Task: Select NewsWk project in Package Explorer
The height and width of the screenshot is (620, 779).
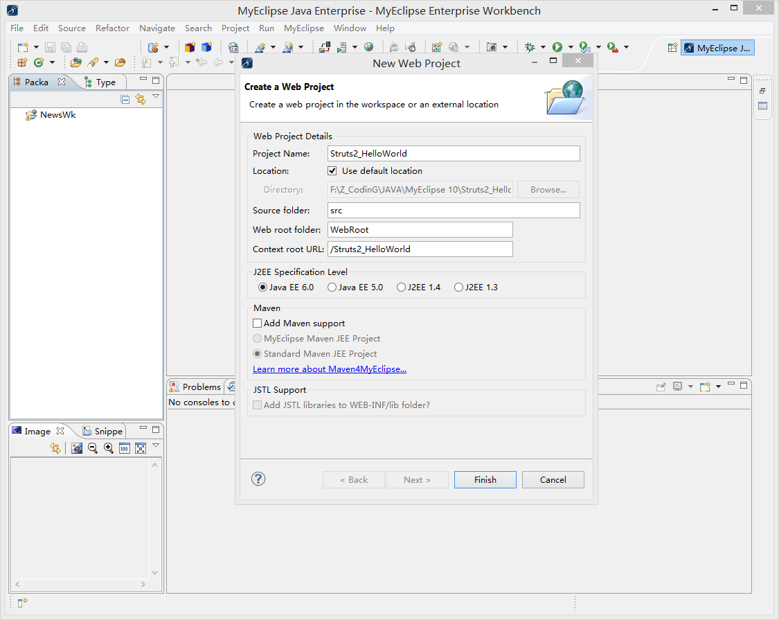Action: coord(50,115)
